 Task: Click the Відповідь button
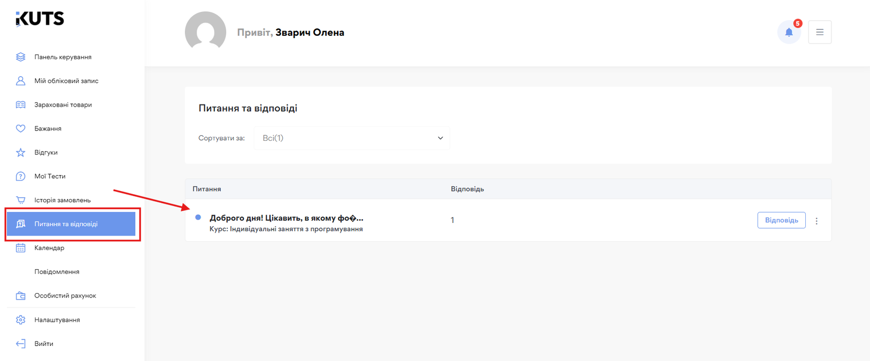(781, 220)
